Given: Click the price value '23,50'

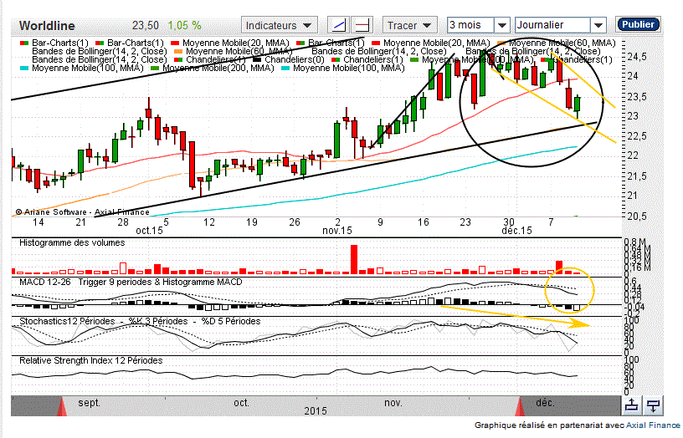Looking at the screenshot, I should (146, 26).
